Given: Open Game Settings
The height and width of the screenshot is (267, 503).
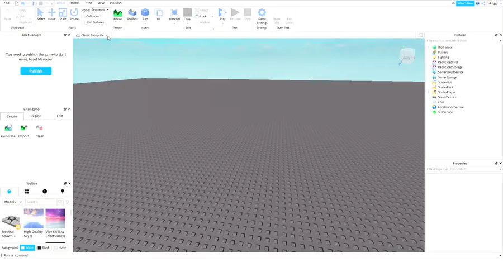Looking at the screenshot, I should pyautogui.click(x=262, y=16).
